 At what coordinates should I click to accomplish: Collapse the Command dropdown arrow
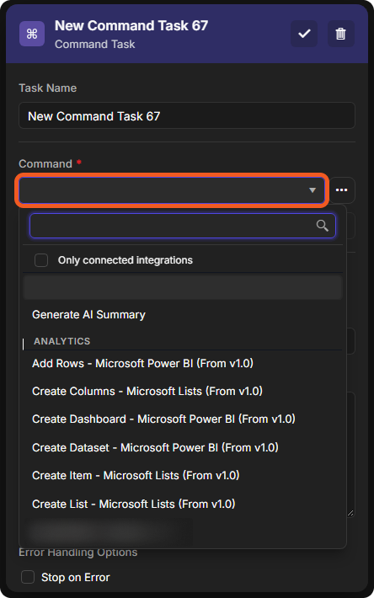coord(313,190)
